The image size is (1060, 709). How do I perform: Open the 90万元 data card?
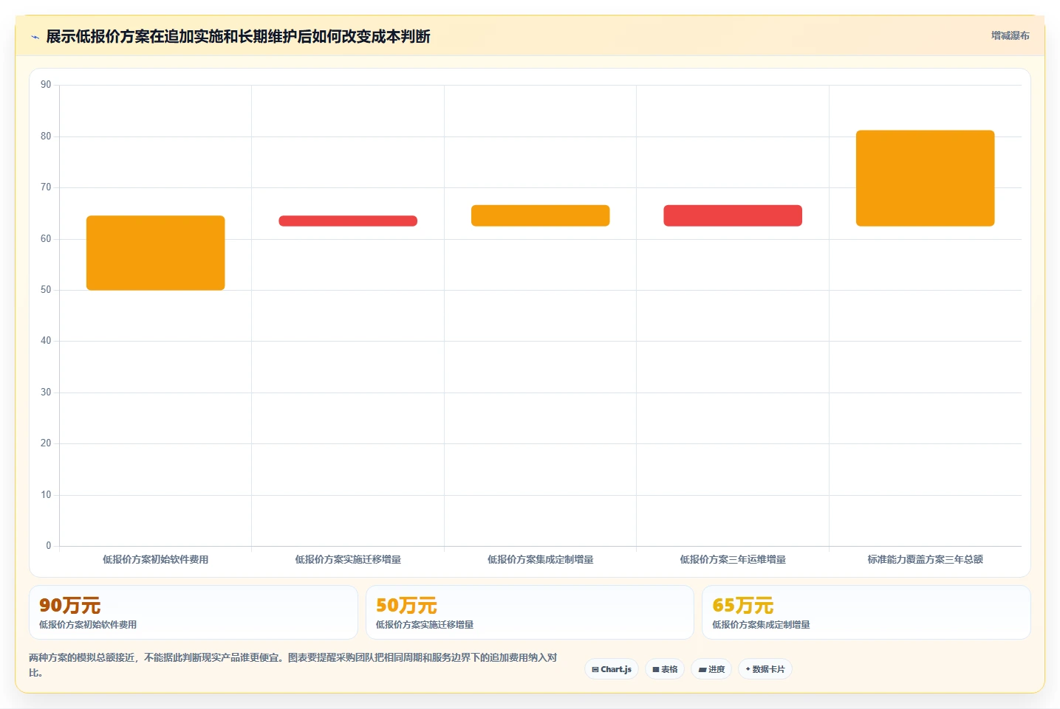194,612
